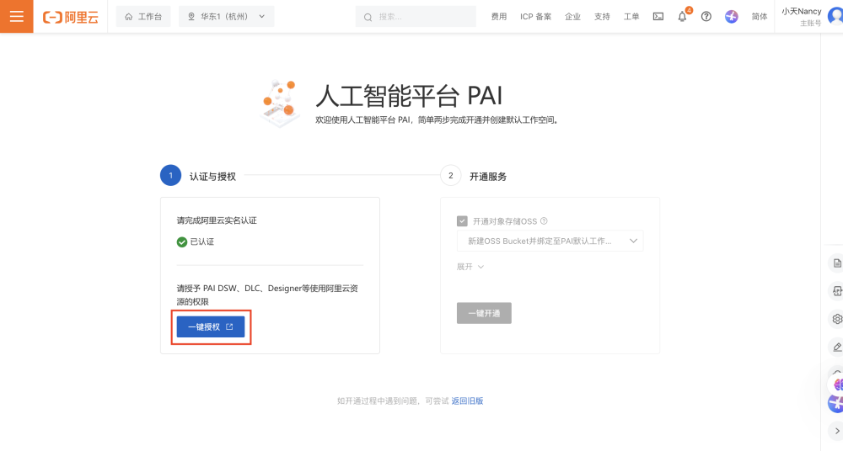Launch the Cloud Shell terminal icon
The height and width of the screenshot is (451, 843).
pos(658,17)
